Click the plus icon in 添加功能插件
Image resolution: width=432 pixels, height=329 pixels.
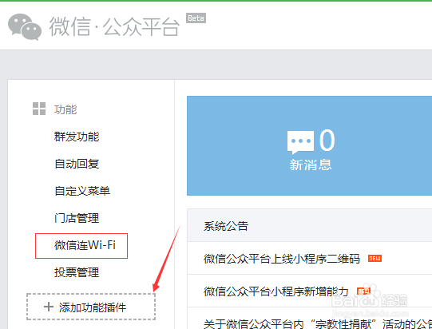pyautogui.click(x=49, y=307)
